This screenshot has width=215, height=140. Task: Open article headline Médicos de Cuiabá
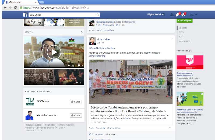tap(128, 109)
